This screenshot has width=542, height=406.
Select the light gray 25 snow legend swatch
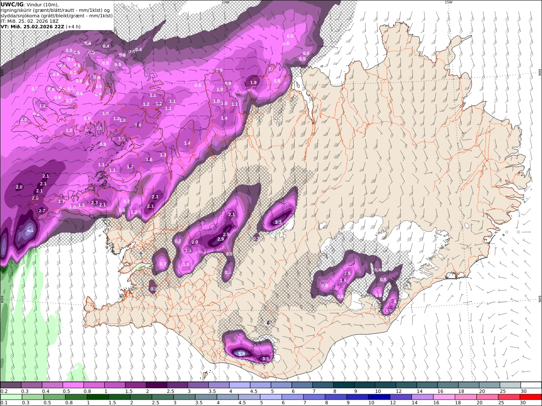pyautogui.click(x=510, y=385)
